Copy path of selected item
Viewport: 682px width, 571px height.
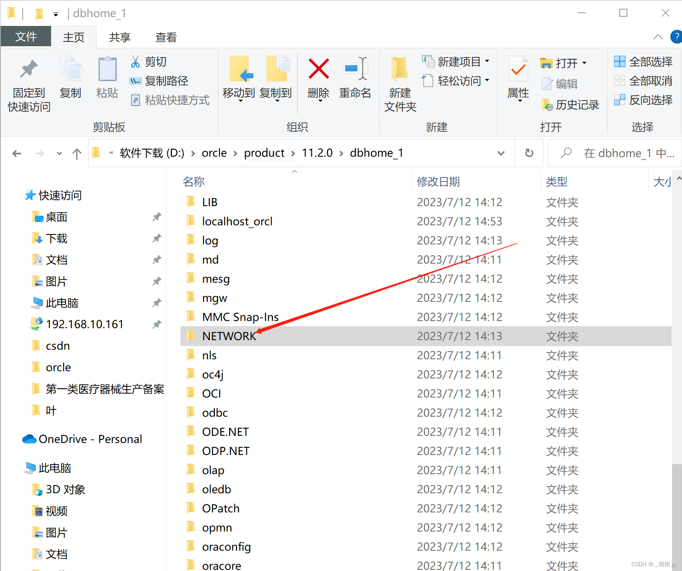159,81
